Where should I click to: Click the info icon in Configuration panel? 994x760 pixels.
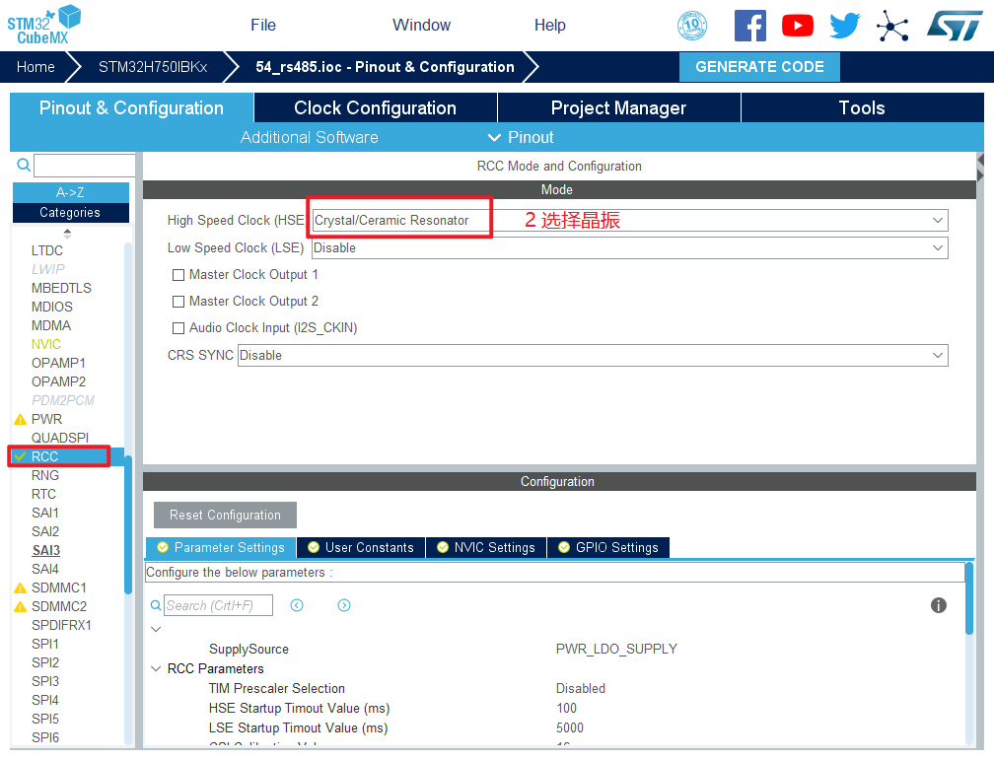938,605
